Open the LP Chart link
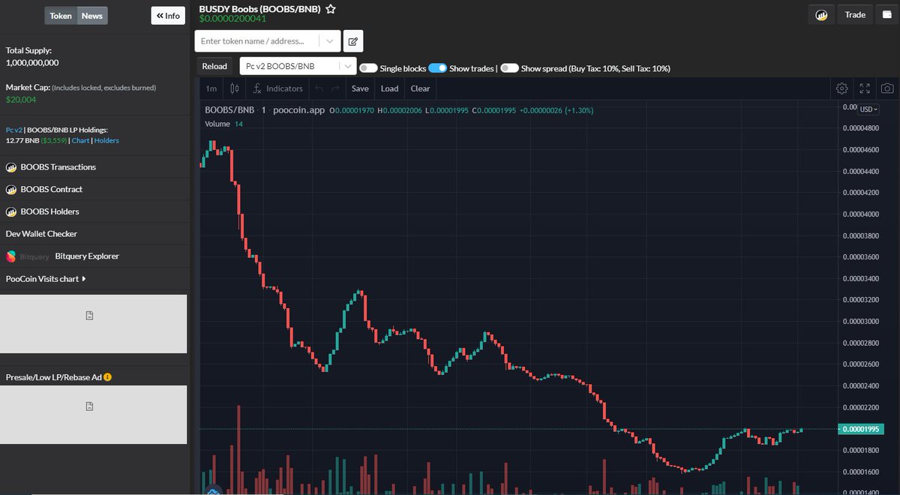This screenshot has width=900, height=495. click(80, 140)
